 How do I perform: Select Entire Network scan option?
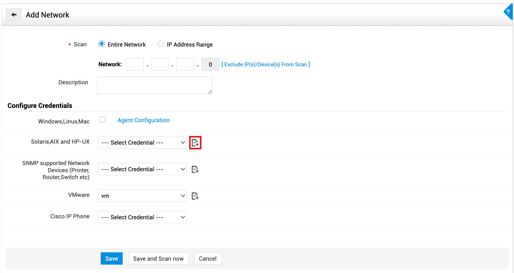[x=102, y=44]
